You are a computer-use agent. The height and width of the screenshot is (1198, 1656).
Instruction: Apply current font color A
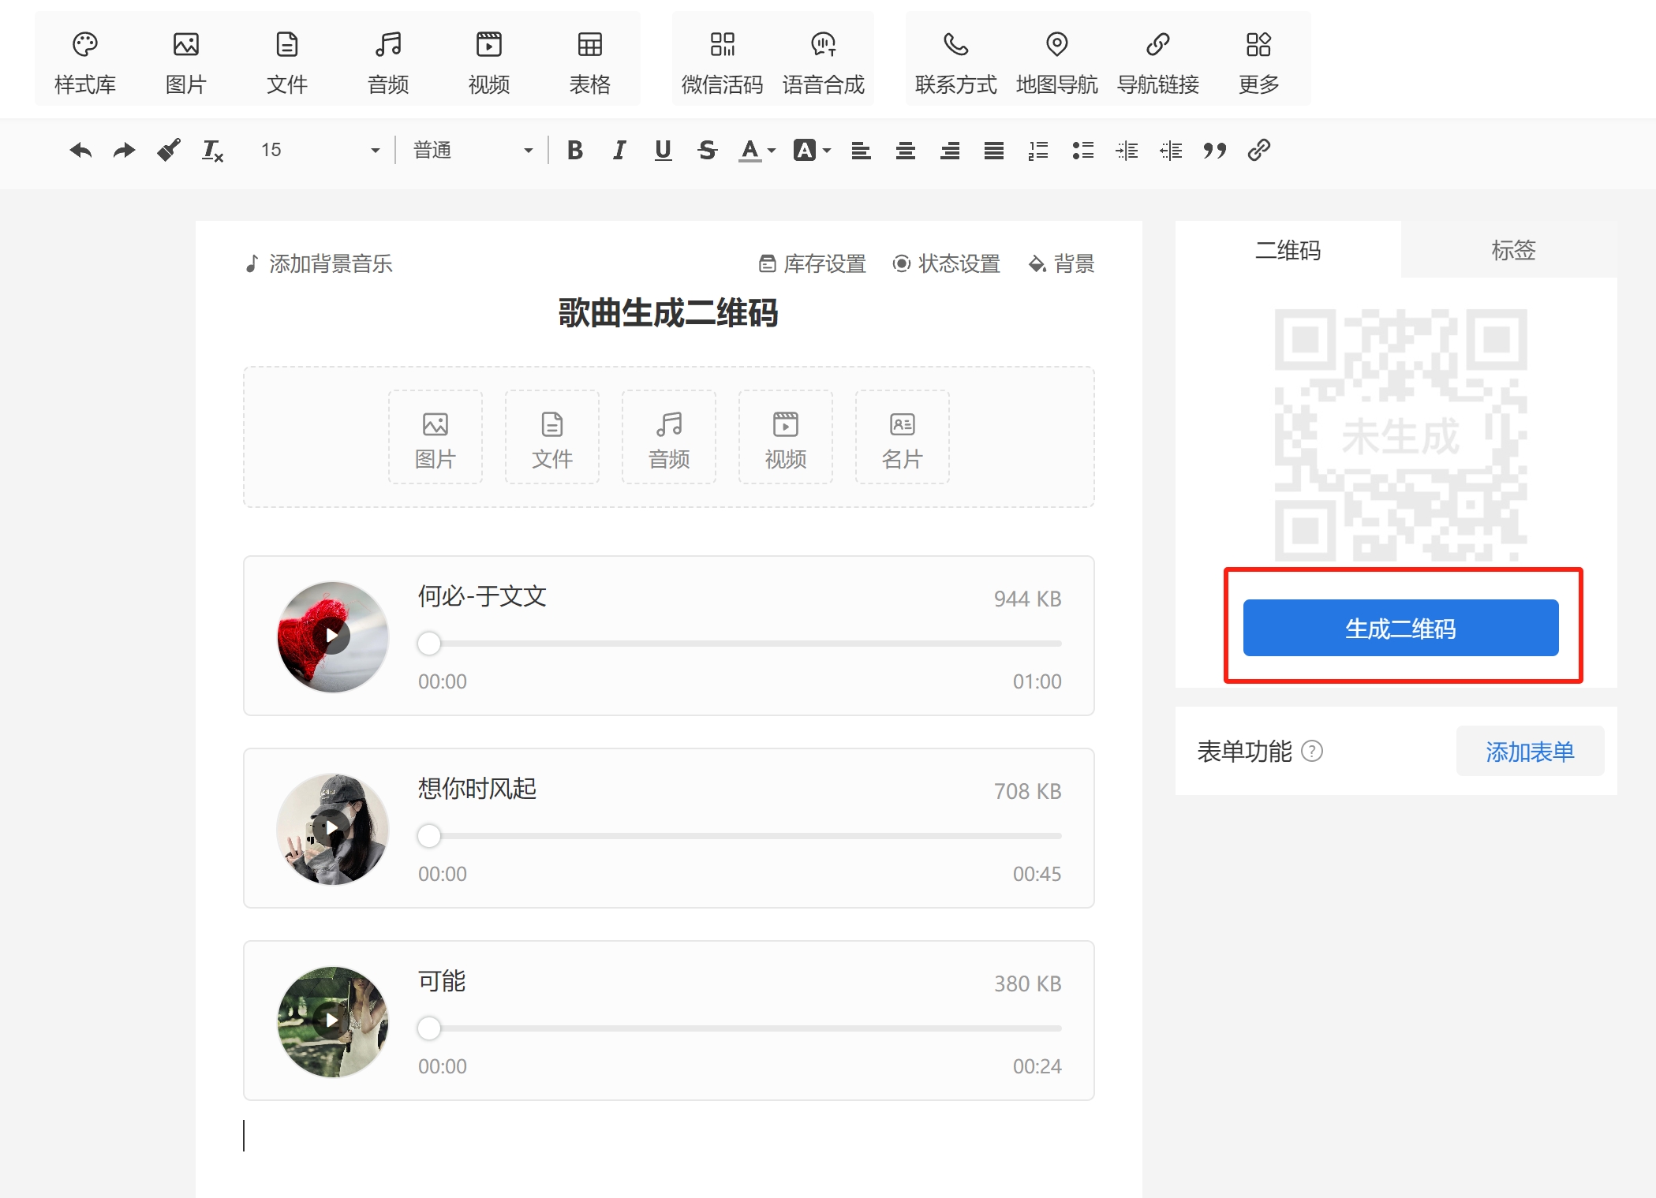tap(750, 150)
